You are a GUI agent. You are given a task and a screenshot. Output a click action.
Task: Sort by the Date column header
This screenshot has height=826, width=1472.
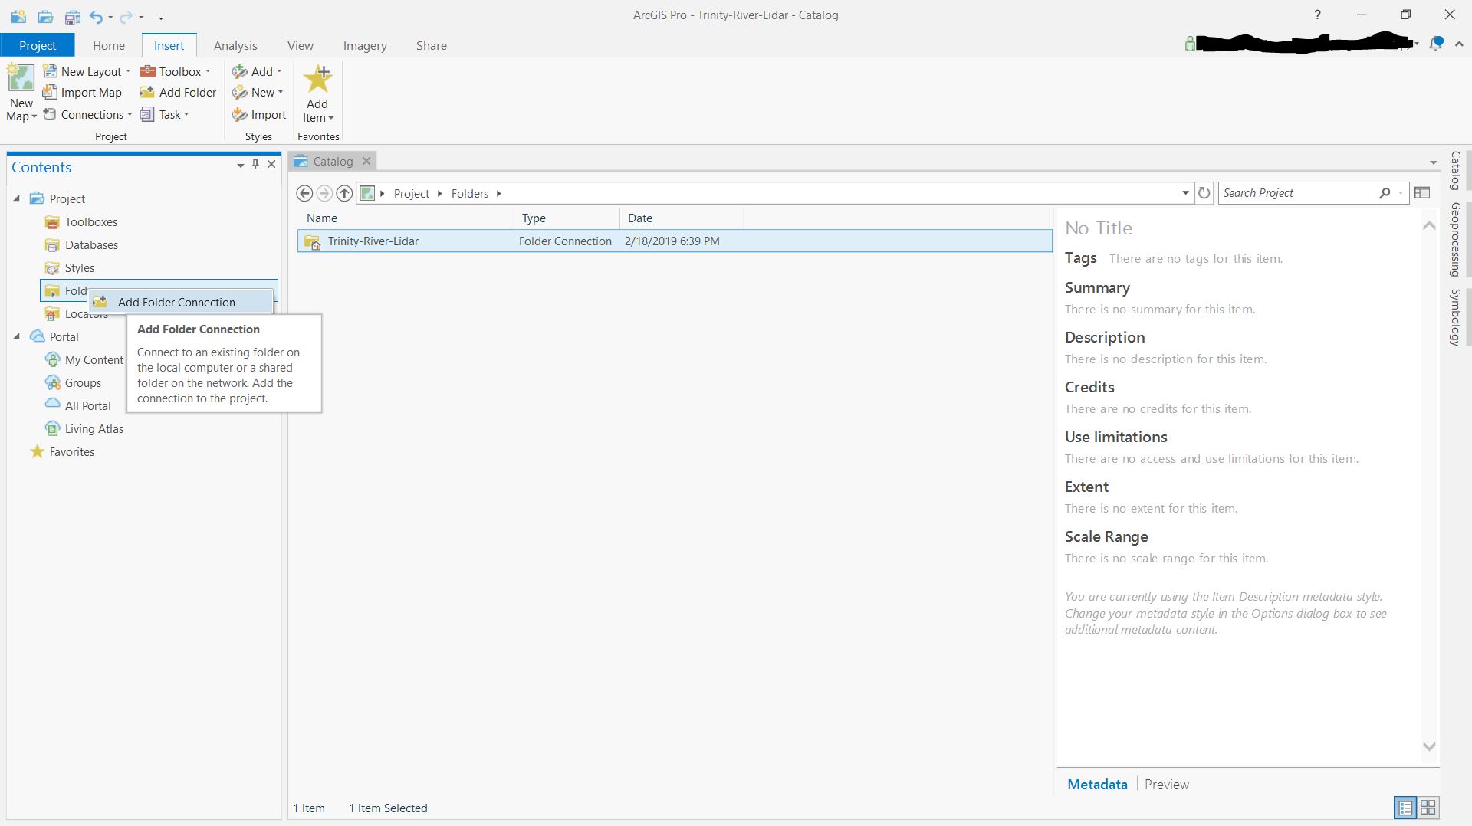pos(682,218)
